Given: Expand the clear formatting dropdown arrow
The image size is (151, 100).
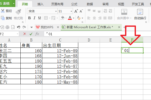Looking at the screenshot, I should [83, 18].
